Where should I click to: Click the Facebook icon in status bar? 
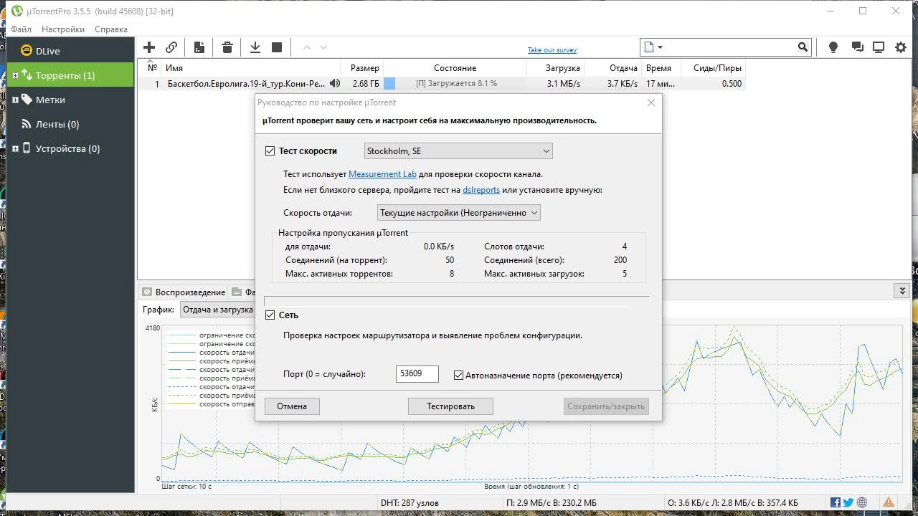click(x=836, y=503)
